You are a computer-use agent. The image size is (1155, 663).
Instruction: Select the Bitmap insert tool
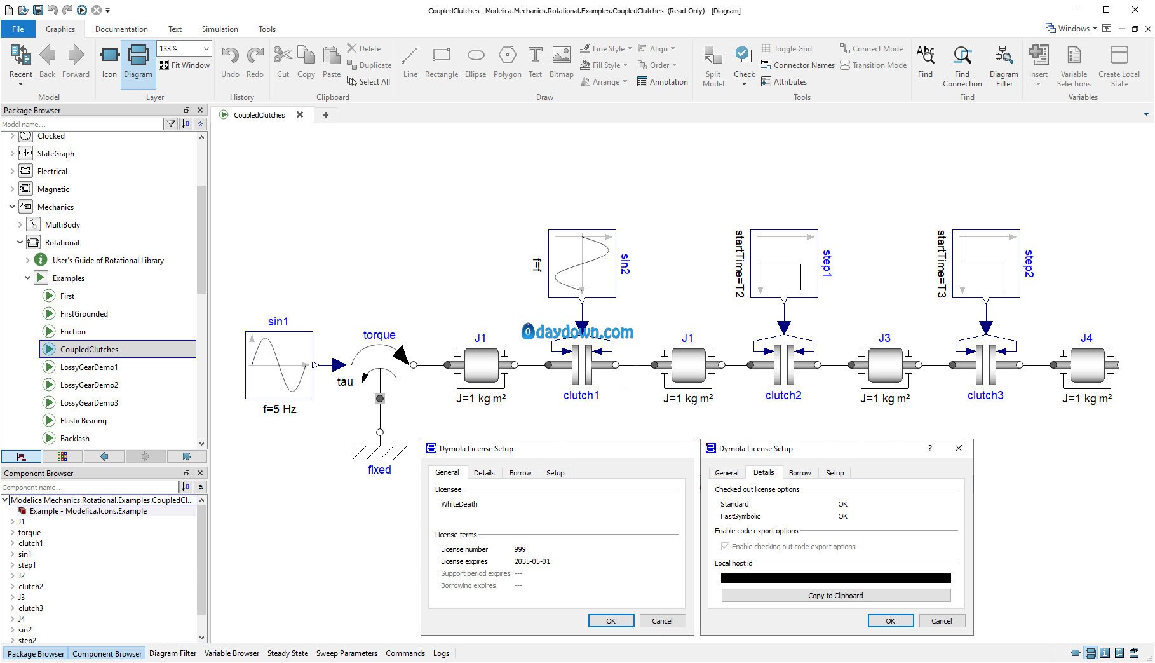562,62
